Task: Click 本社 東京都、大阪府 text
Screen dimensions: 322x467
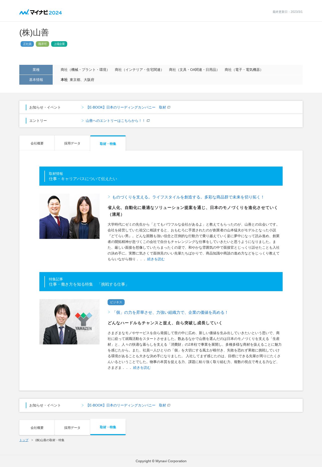Action: click(77, 80)
